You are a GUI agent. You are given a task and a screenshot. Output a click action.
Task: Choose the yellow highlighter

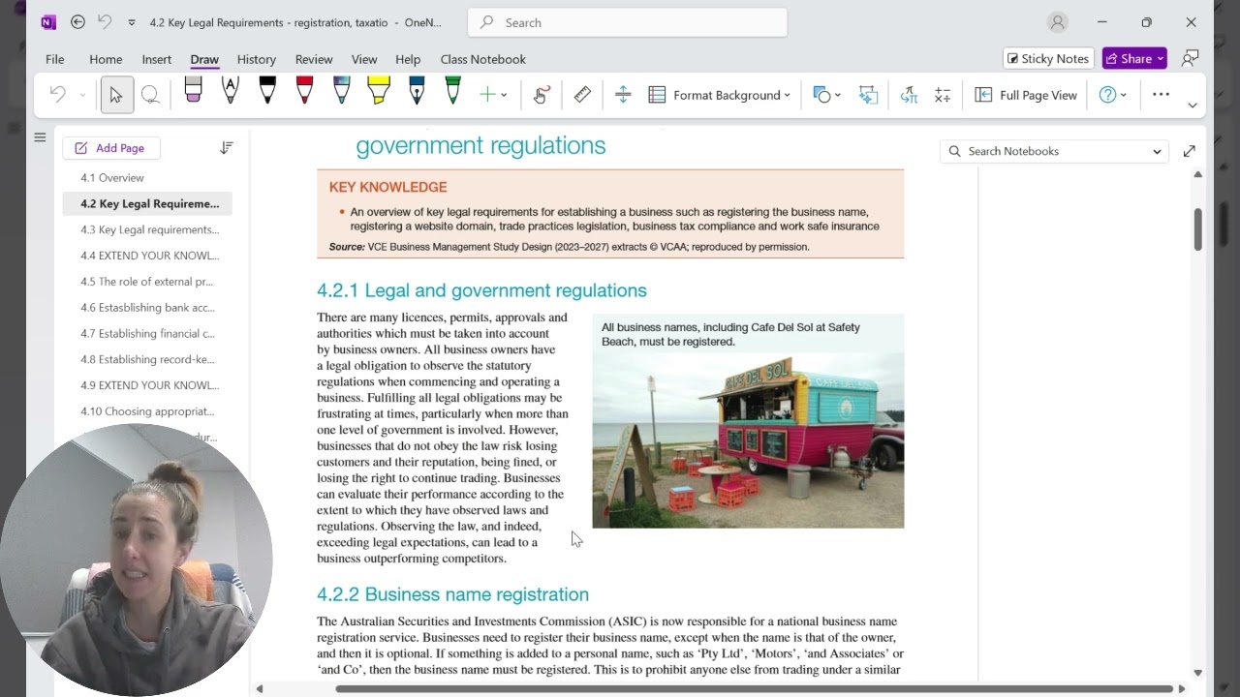[379, 91]
